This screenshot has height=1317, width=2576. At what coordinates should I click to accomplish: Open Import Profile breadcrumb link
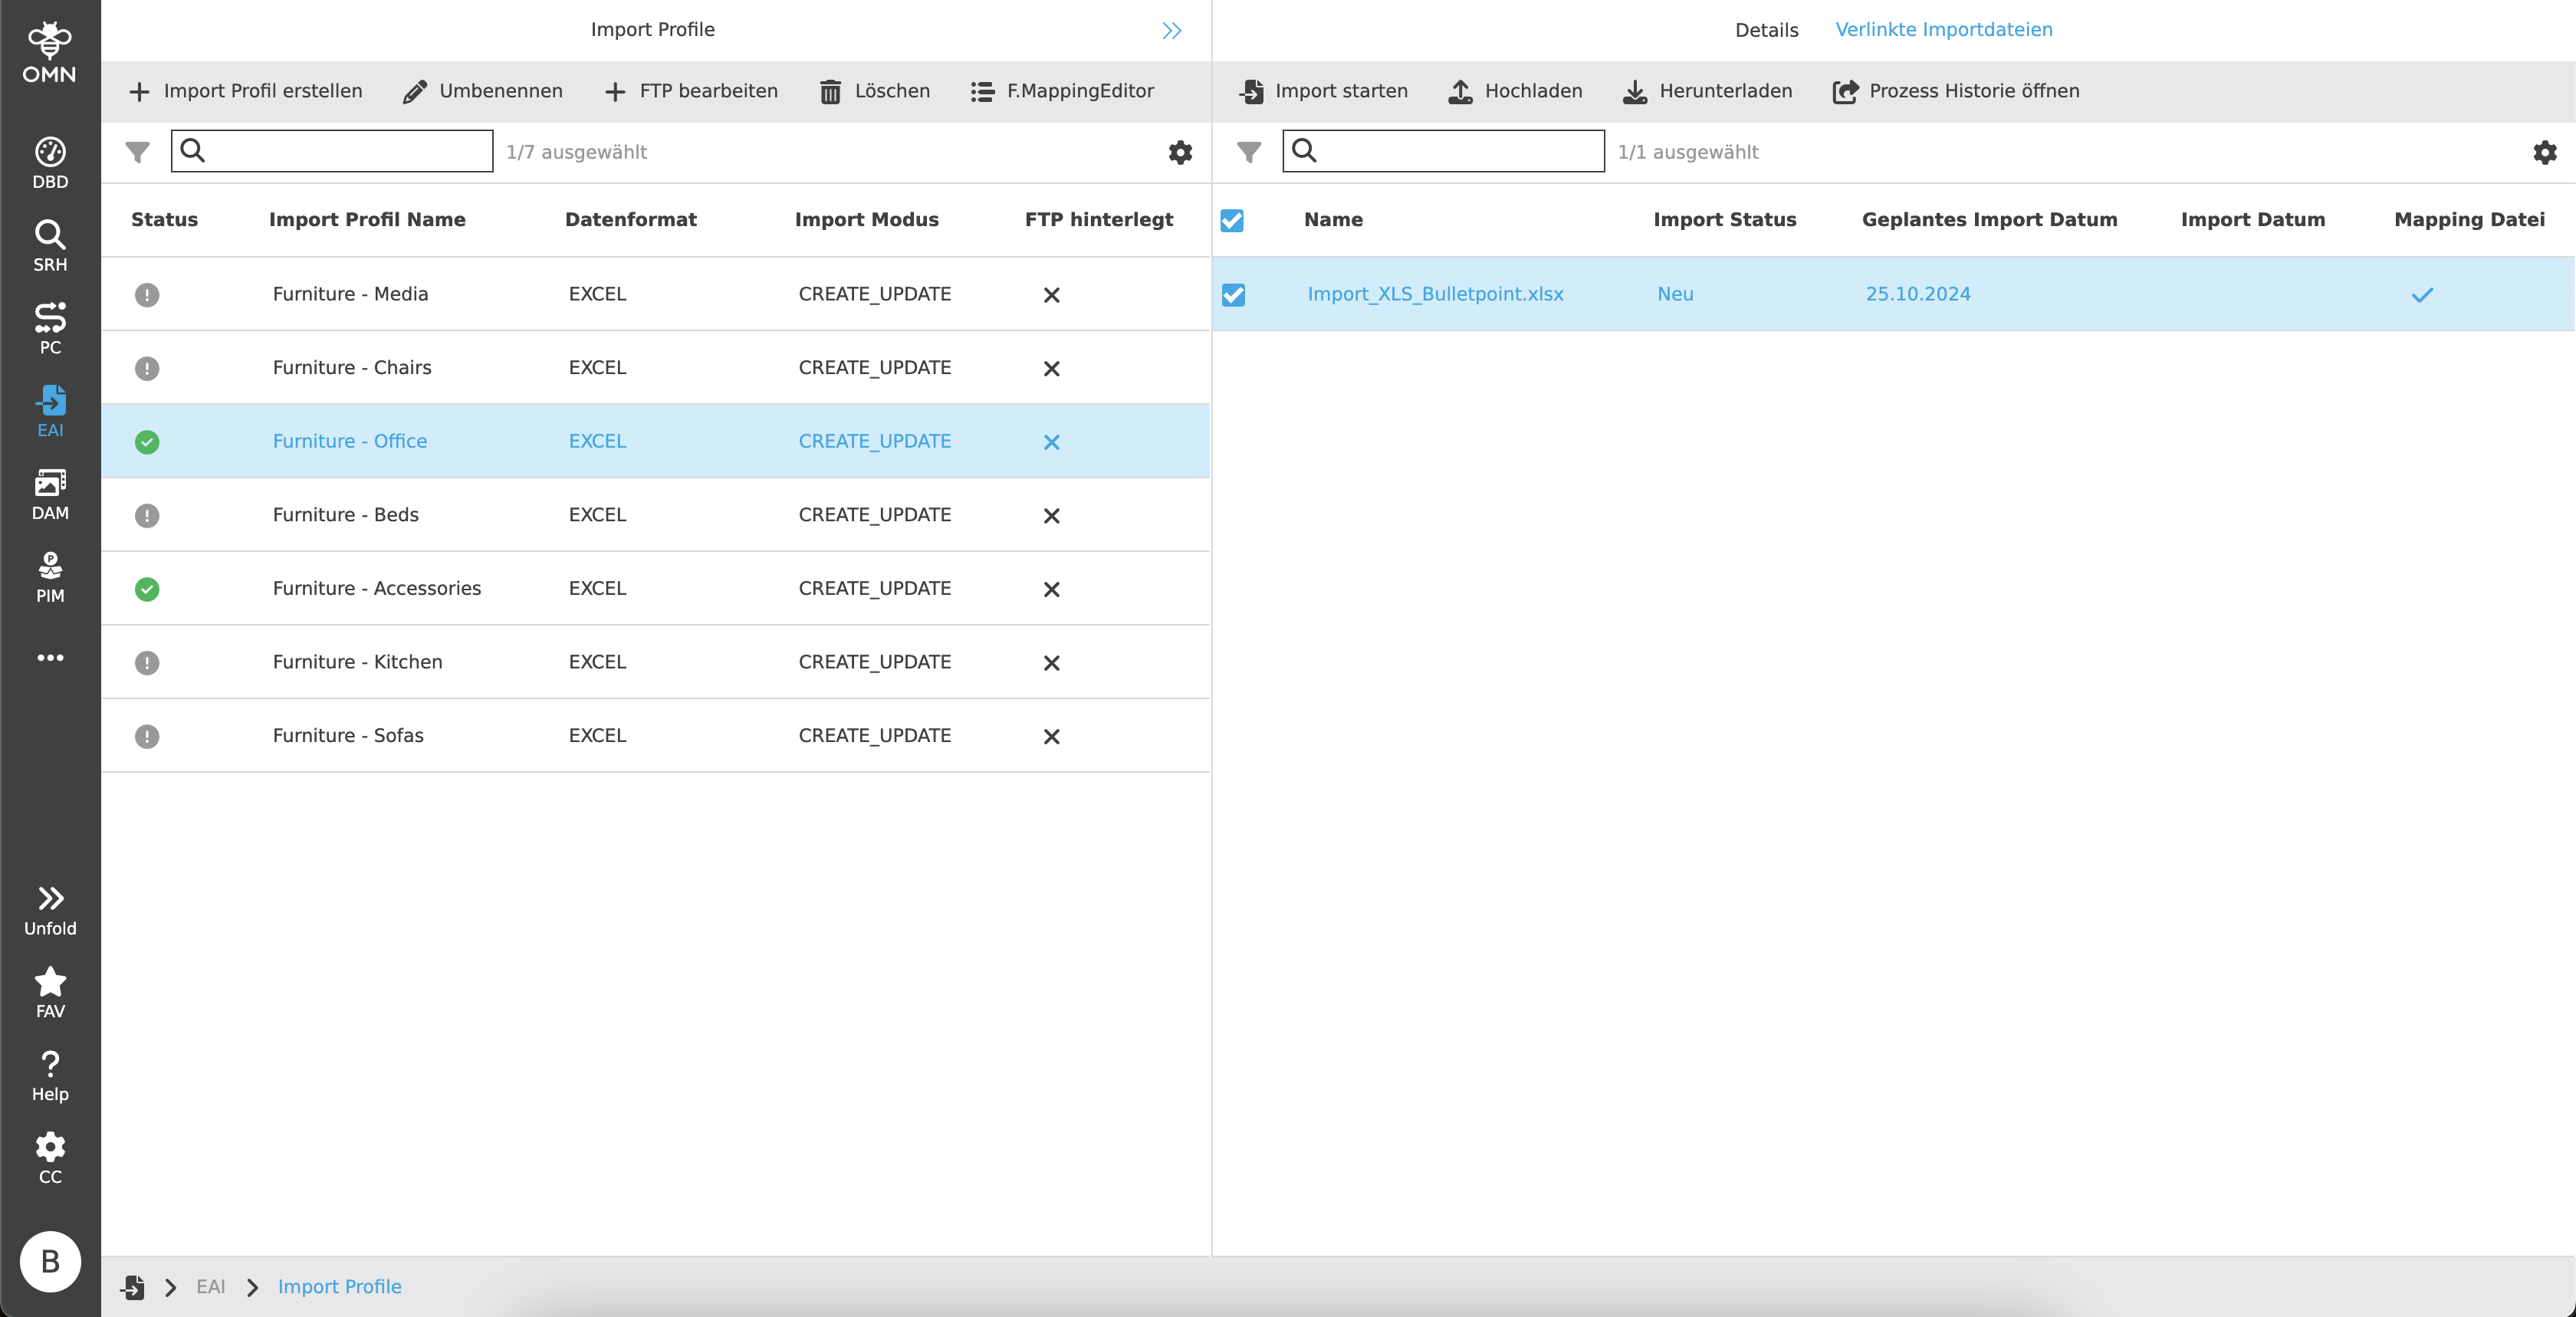[339, 1287]
